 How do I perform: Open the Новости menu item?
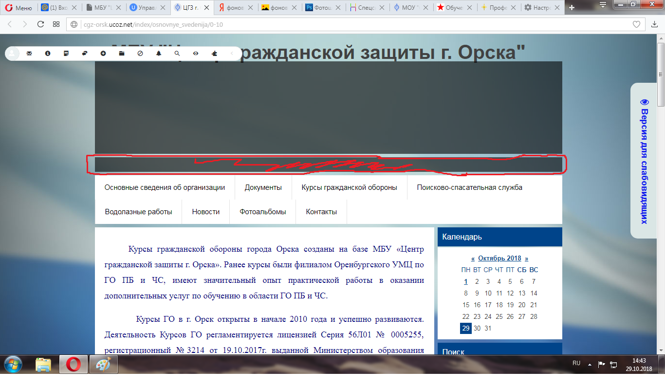(206, 212)
